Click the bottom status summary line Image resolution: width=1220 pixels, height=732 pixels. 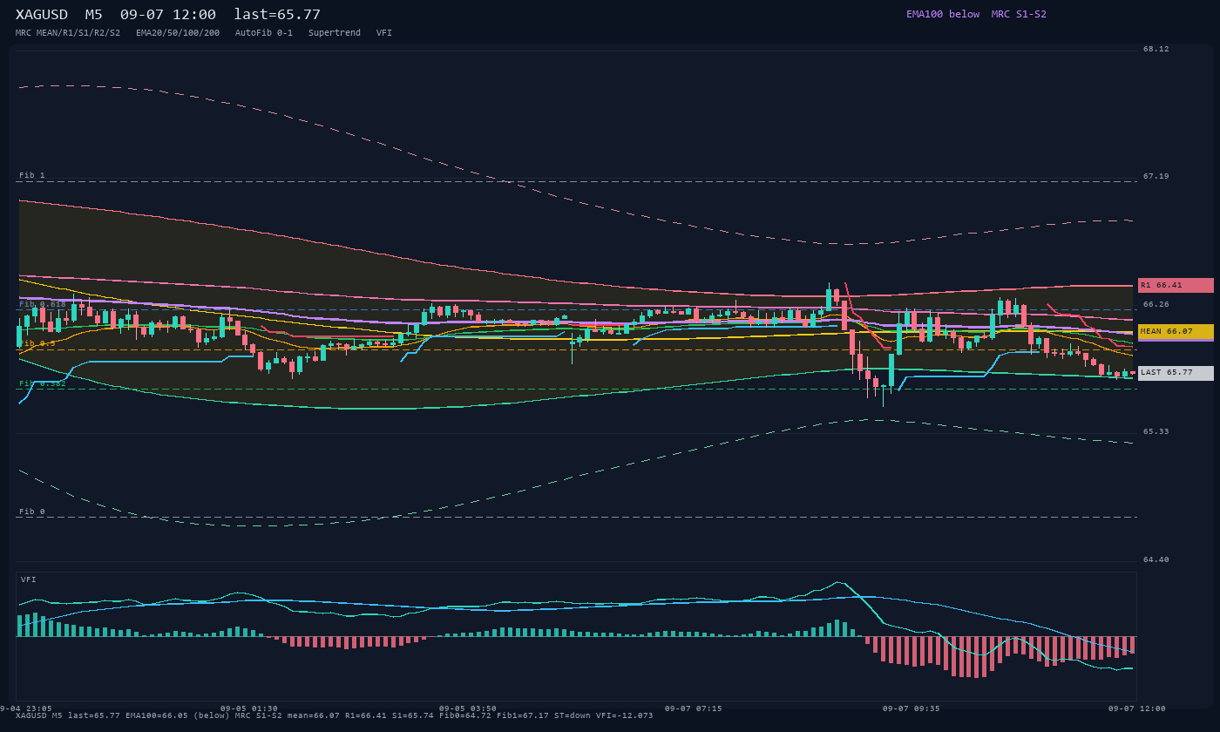coord(334,715)
